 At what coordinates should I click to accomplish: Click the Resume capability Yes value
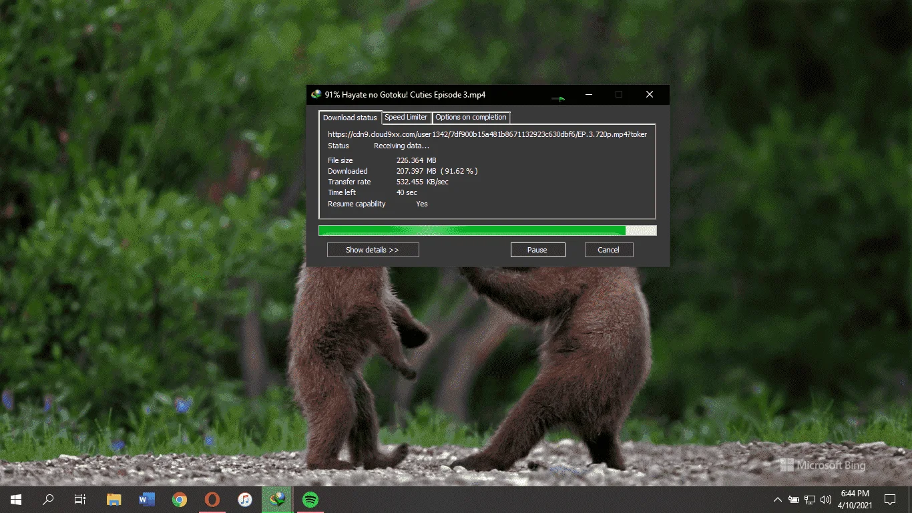pyautogui.click(x=422, y=204)
